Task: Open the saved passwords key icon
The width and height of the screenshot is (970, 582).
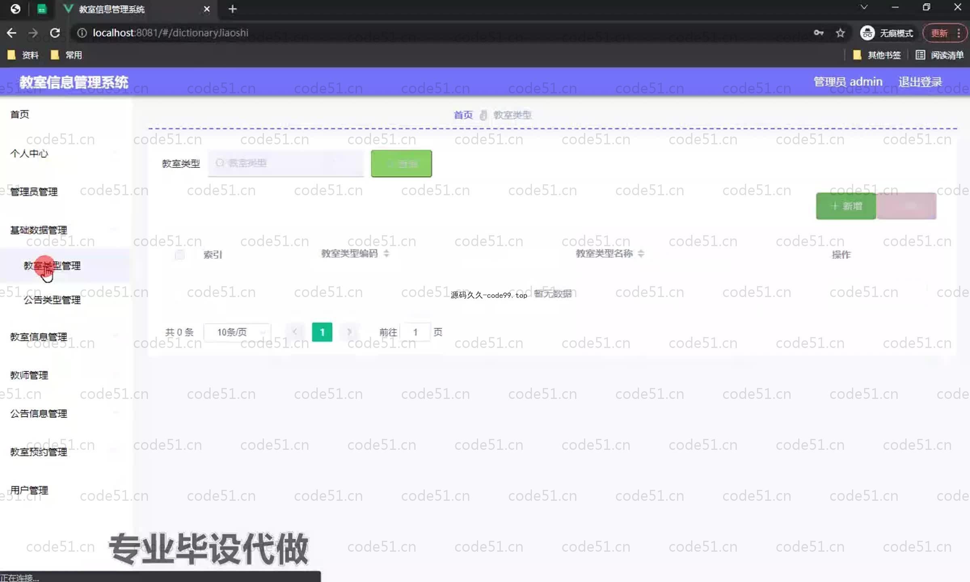Action: pos(818,33)
